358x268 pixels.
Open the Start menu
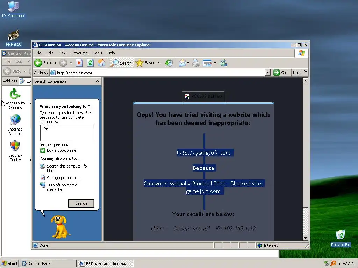[x=9, y=263]
